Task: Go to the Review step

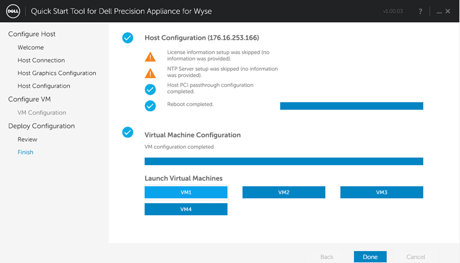Action: click(27, 140)
